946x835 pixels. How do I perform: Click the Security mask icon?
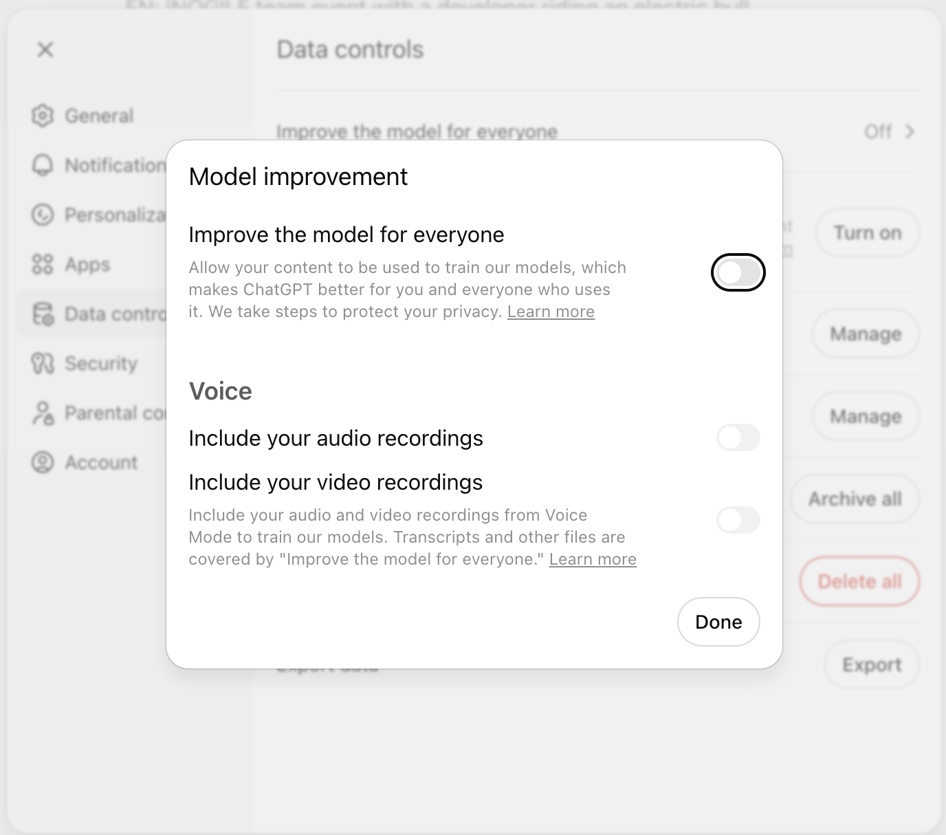[x=43, y=363]
